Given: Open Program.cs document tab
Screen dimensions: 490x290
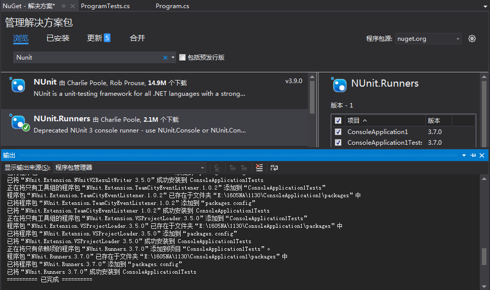Looking at the screenshot, I should click(x=172, y=6).
